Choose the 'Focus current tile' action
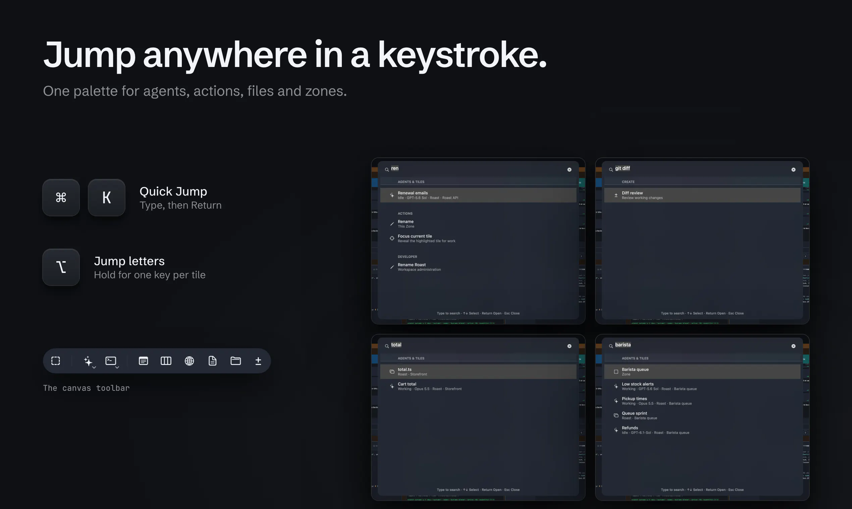The image size is (852, 509). (x=478, y=238)
